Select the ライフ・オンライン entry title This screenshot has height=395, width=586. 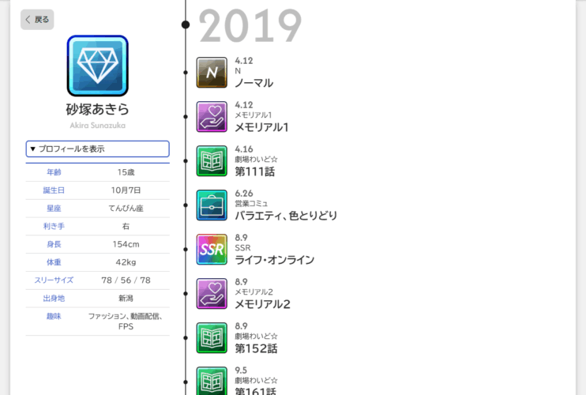point(275,260)
